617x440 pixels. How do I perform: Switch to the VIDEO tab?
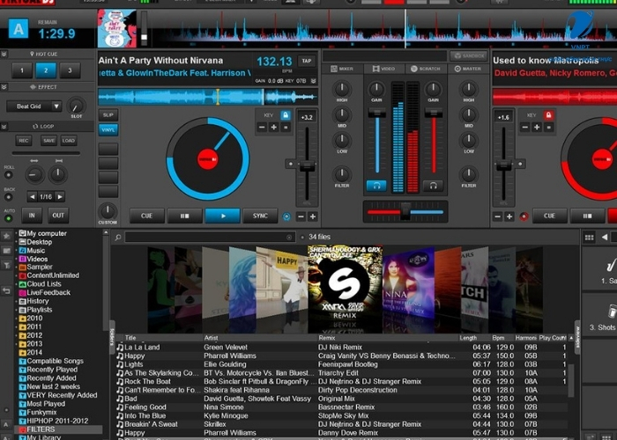pyautogui.click(x=383, y=69)
